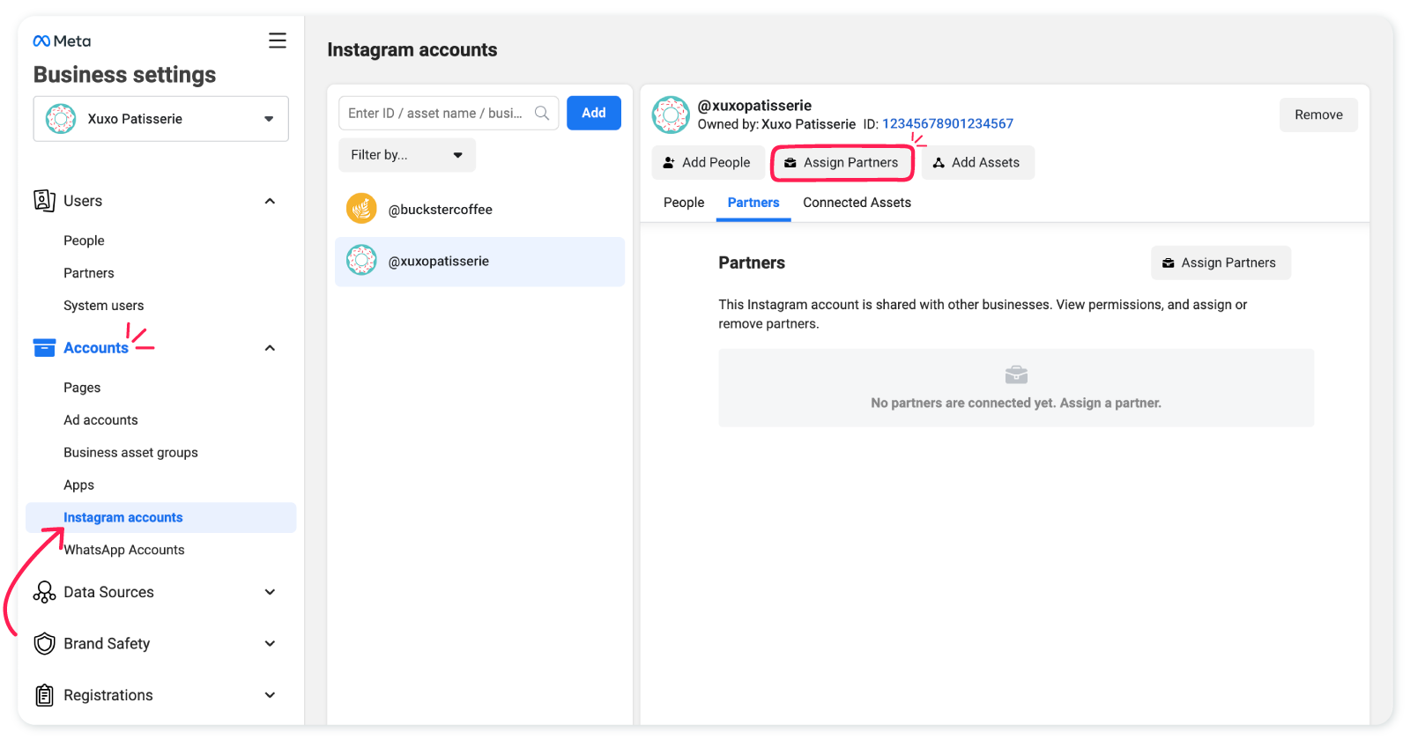The height and width of the screenshot is (740, 1410).
Task: Click the Add Assets button
Action: (977, 163)
